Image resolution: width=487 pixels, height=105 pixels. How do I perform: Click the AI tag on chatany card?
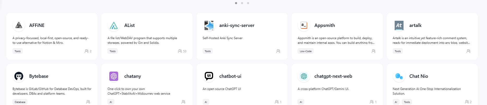111,102
